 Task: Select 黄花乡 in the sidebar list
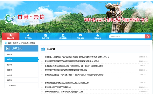click(x=21, y=80)
